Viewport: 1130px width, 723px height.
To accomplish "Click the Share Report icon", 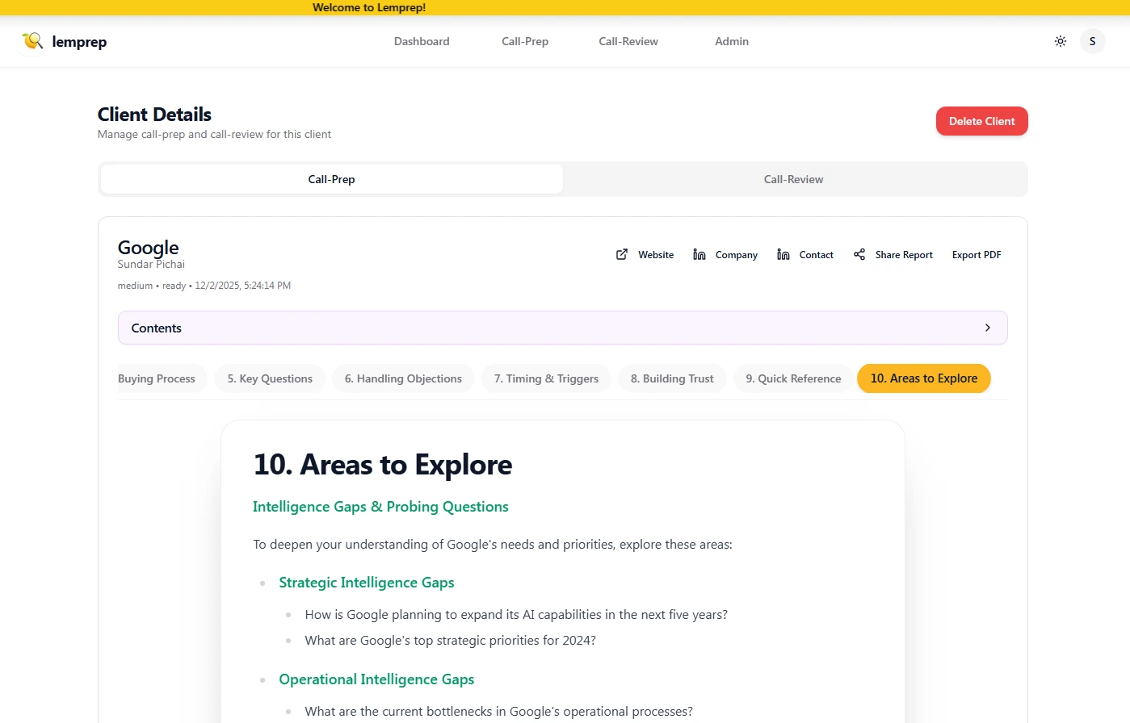I will click(x=859, y=255).
